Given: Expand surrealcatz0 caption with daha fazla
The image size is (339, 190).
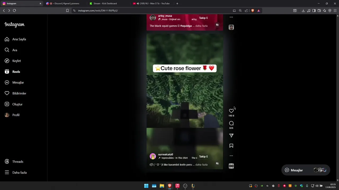Looking at the screenshot, I should [x=201, y=165].
